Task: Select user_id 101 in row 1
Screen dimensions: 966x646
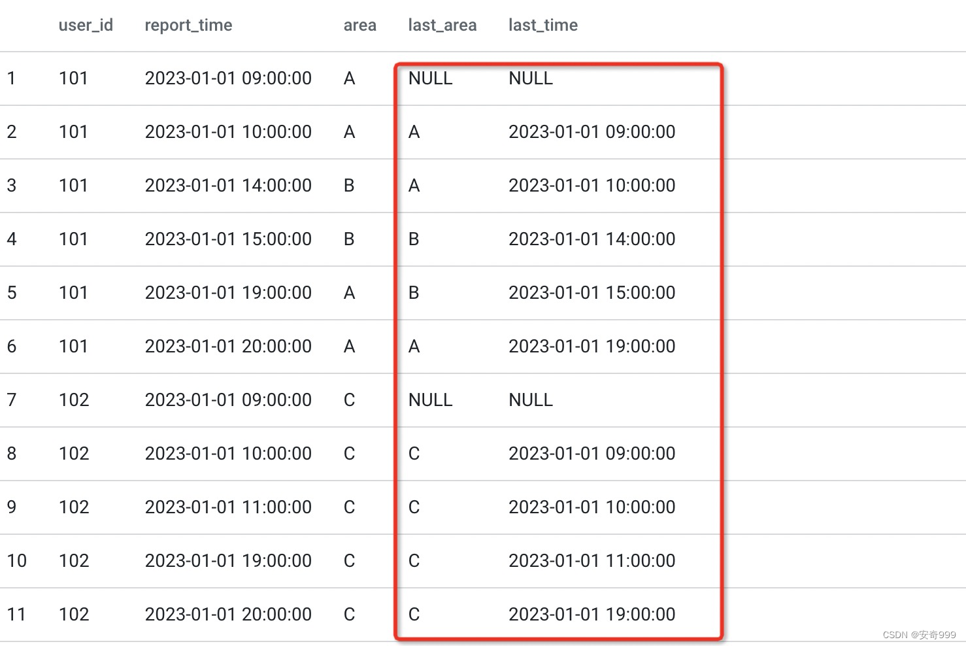Action: coord(73,78)
